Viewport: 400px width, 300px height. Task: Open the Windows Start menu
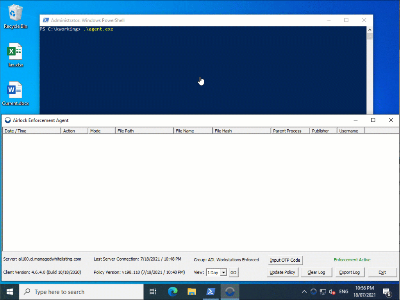10,291
